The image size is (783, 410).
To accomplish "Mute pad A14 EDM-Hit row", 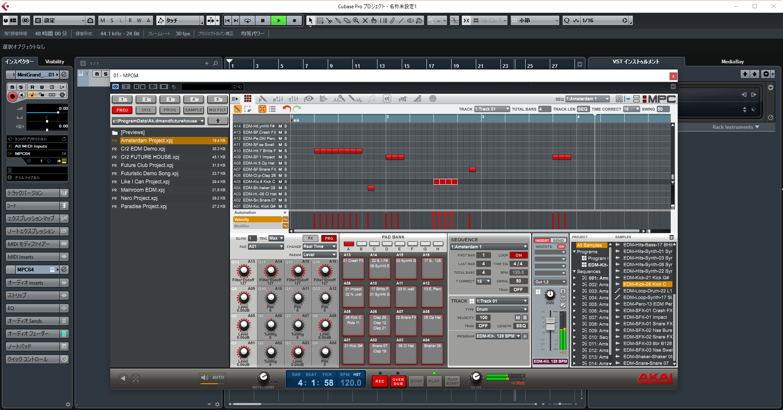I will (x=280, y=126).
